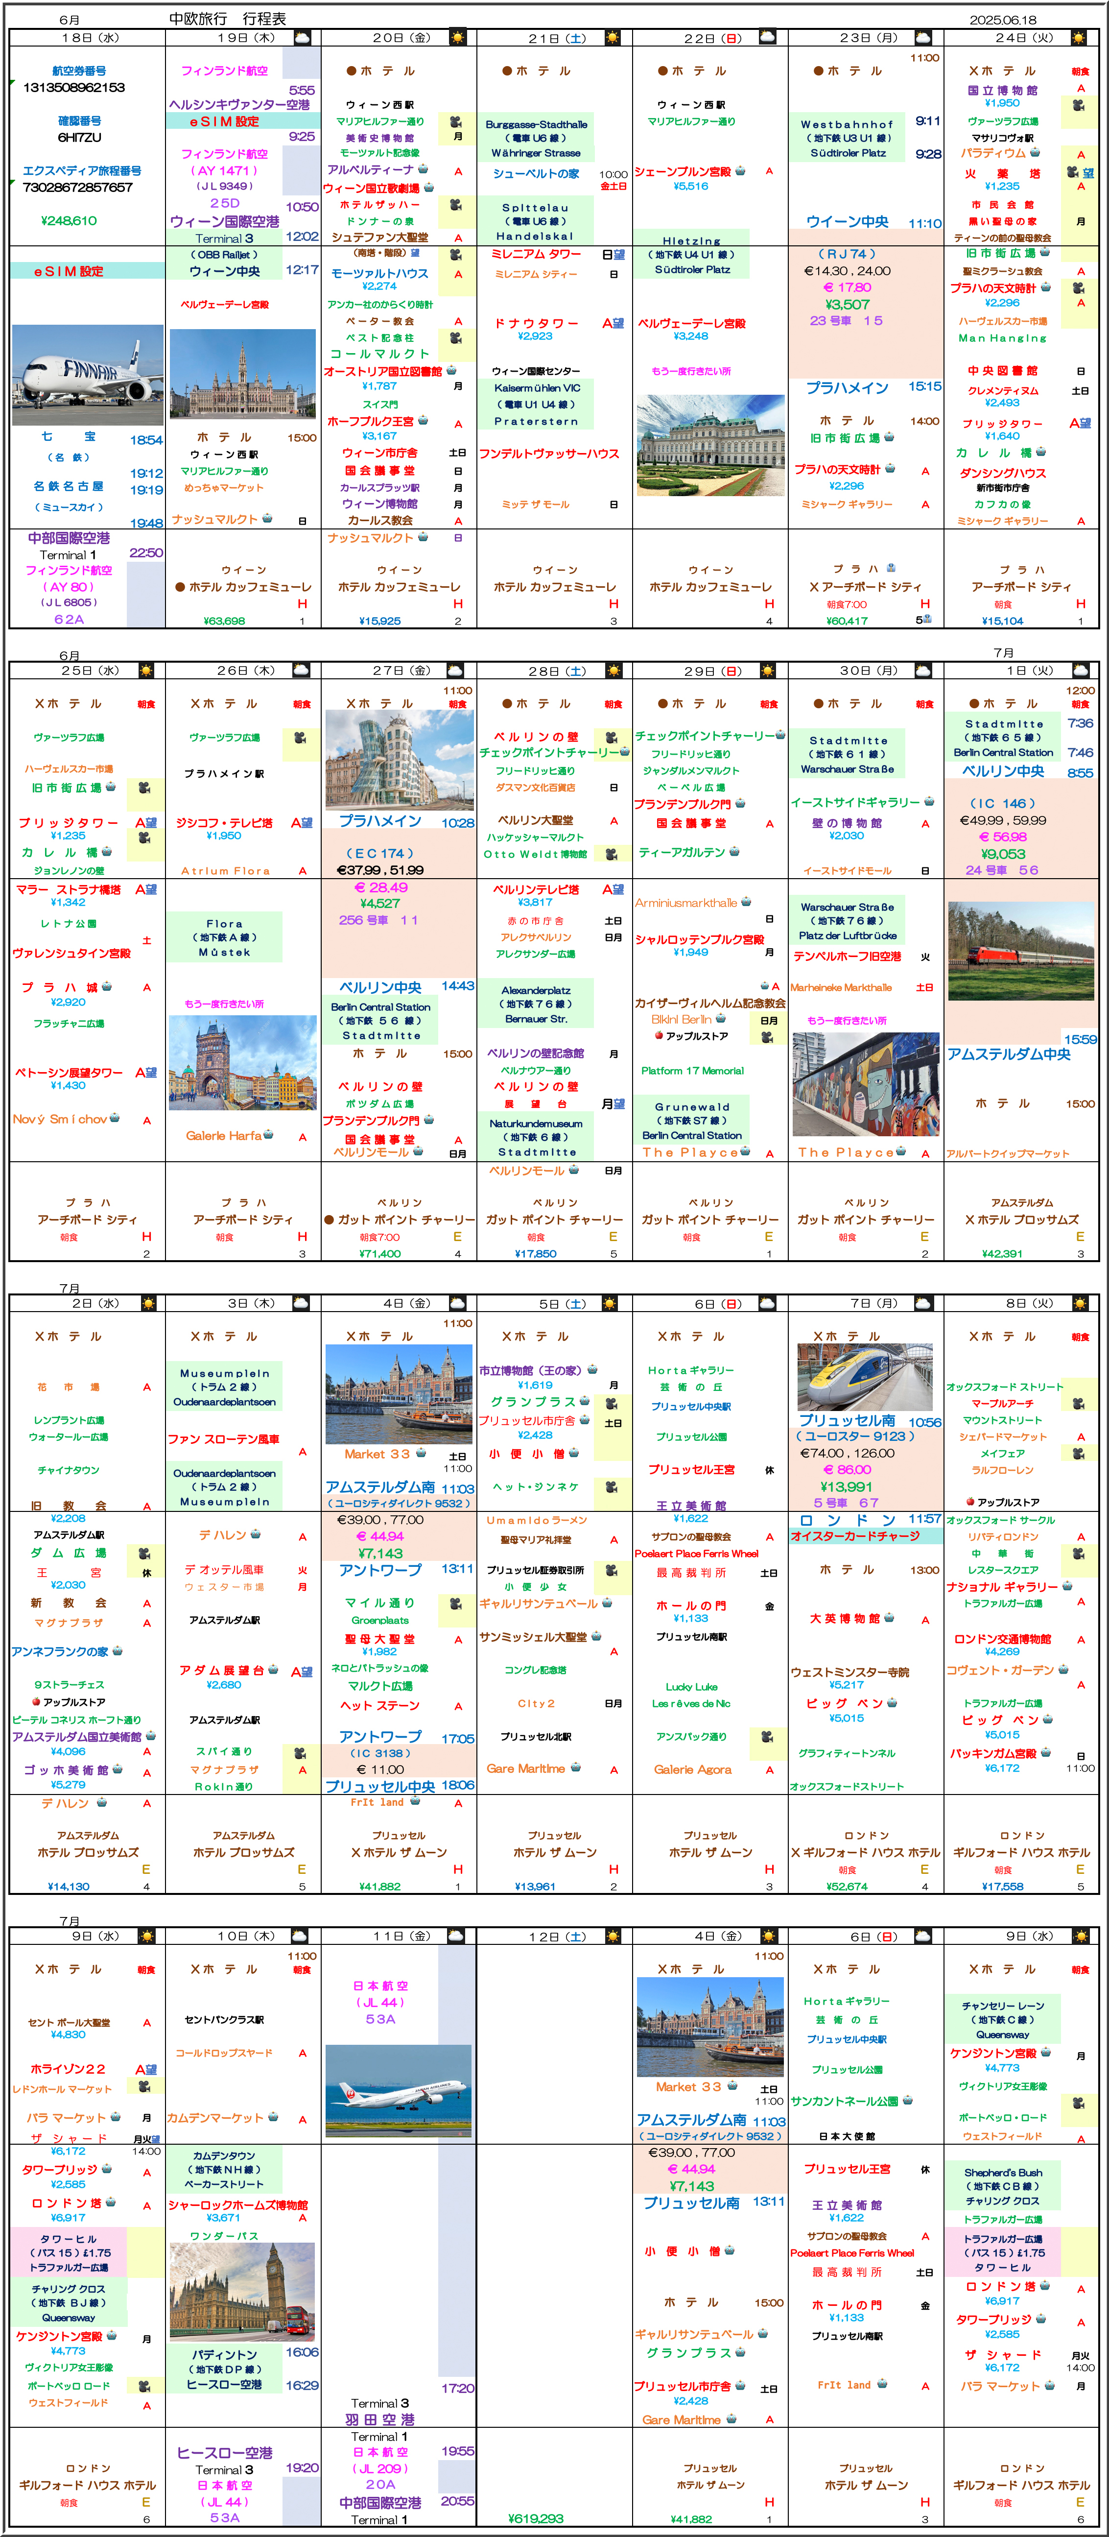The height and width of the screenshot is (2537, 1109).
Task: Select the cloud icon beside 22日(日)
Action: pos(768,37)
